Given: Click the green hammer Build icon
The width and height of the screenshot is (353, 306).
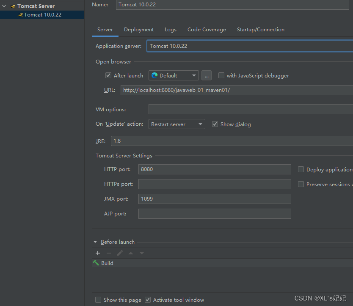Looking at the screenshot, I should tap(96, 263).
